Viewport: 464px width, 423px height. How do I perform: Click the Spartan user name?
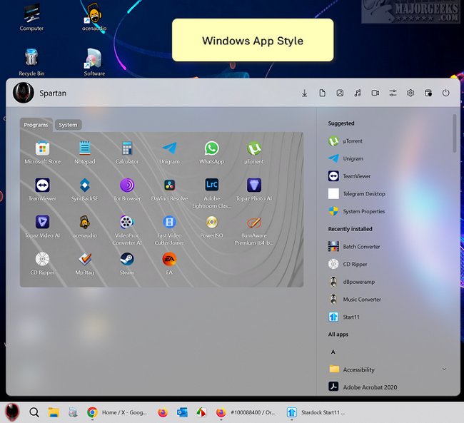(53, 93)
